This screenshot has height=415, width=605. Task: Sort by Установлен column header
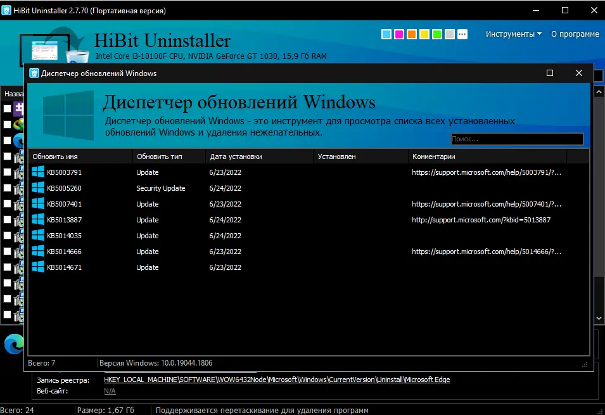click(x=360, y=156)
